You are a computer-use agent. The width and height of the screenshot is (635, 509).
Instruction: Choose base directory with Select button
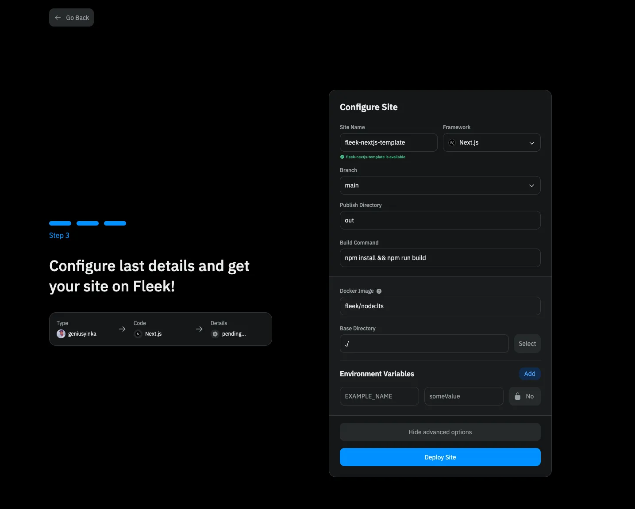(527, 344)
